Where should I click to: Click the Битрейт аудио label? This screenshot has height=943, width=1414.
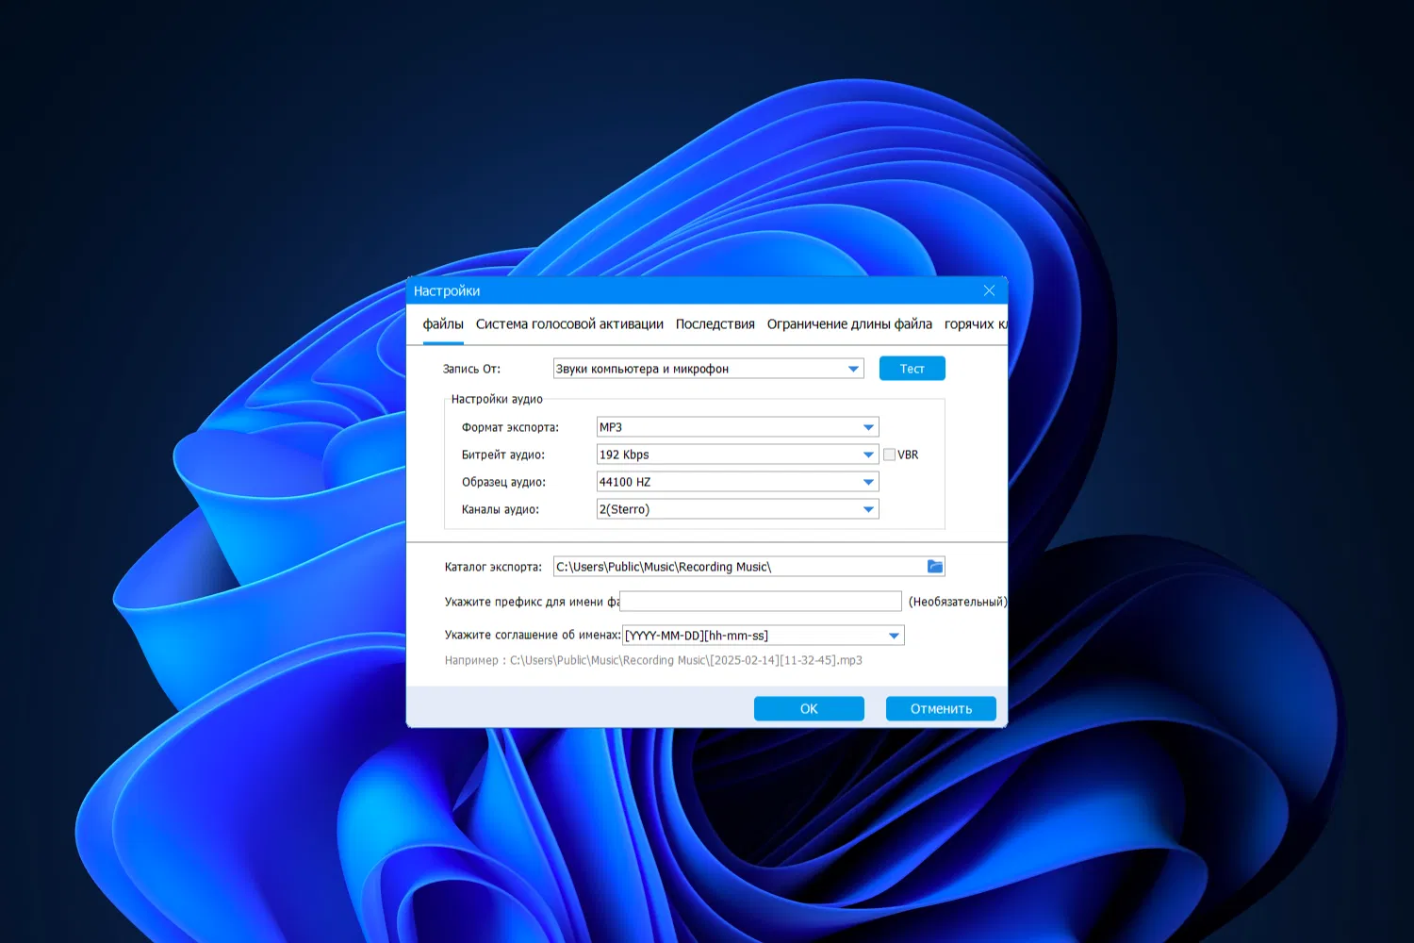click(503, 455)
